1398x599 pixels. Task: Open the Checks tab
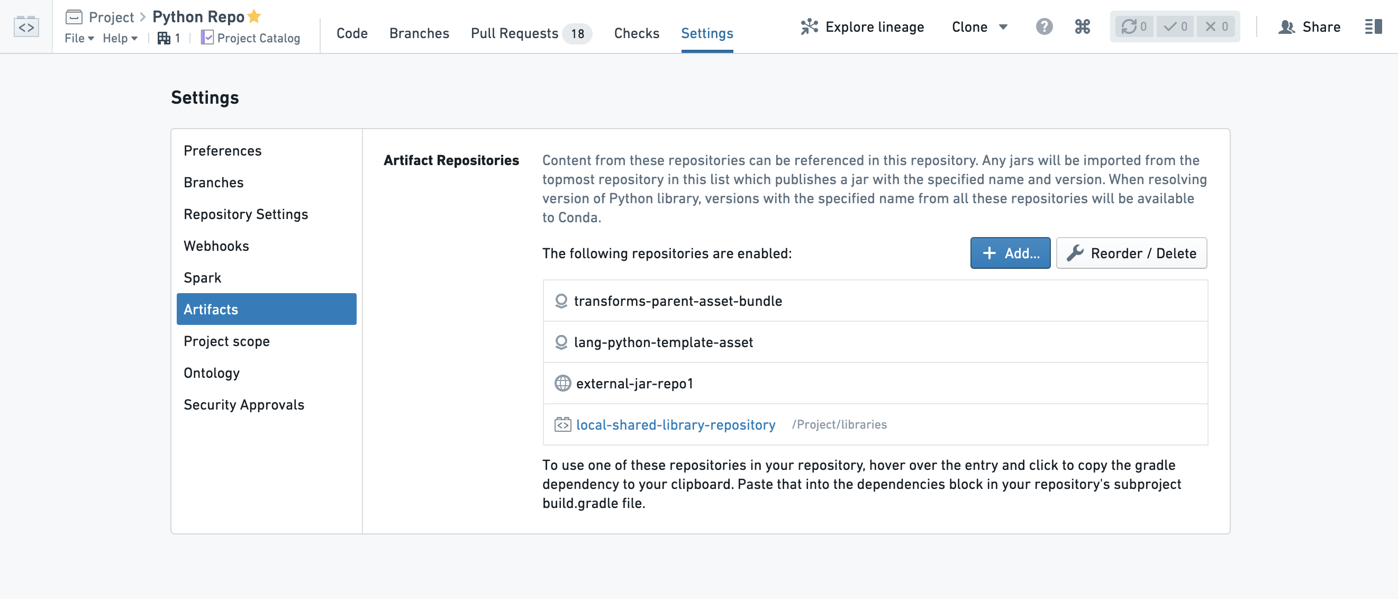636,33
